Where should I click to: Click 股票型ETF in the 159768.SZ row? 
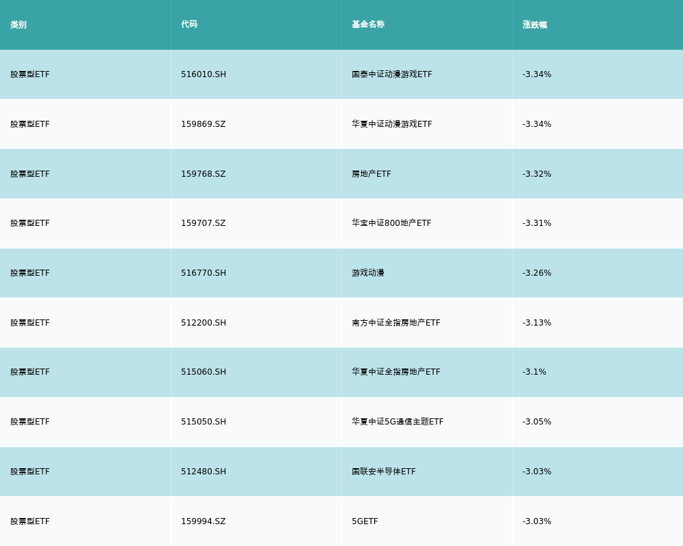pyautogui.click(x=30, y=174)
